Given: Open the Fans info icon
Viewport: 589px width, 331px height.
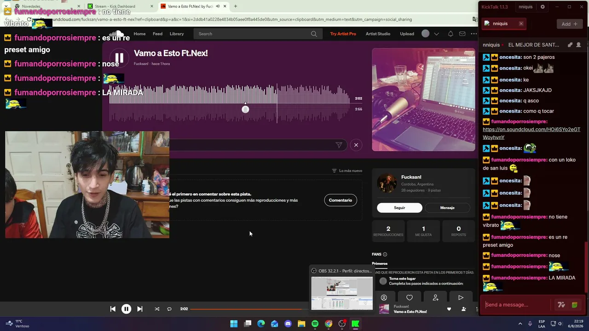Looking at the screenshot, I should coord(385,254).
